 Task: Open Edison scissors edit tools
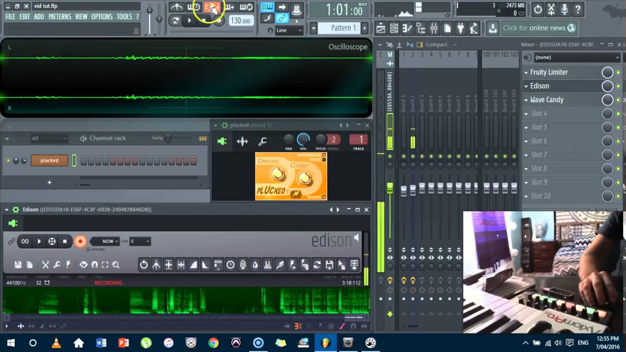coord(45,265)
